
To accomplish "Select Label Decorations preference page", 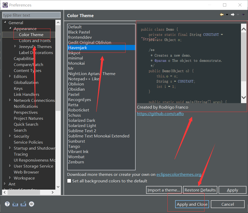I will tap(36, 53).
